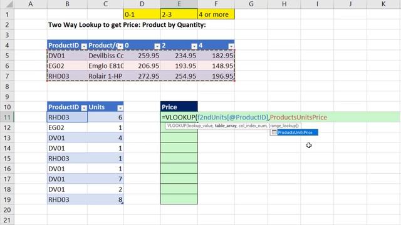Screen dimensions: 401x225
Task: Select cell RHD03 in row 19
Action: point(67,199)
